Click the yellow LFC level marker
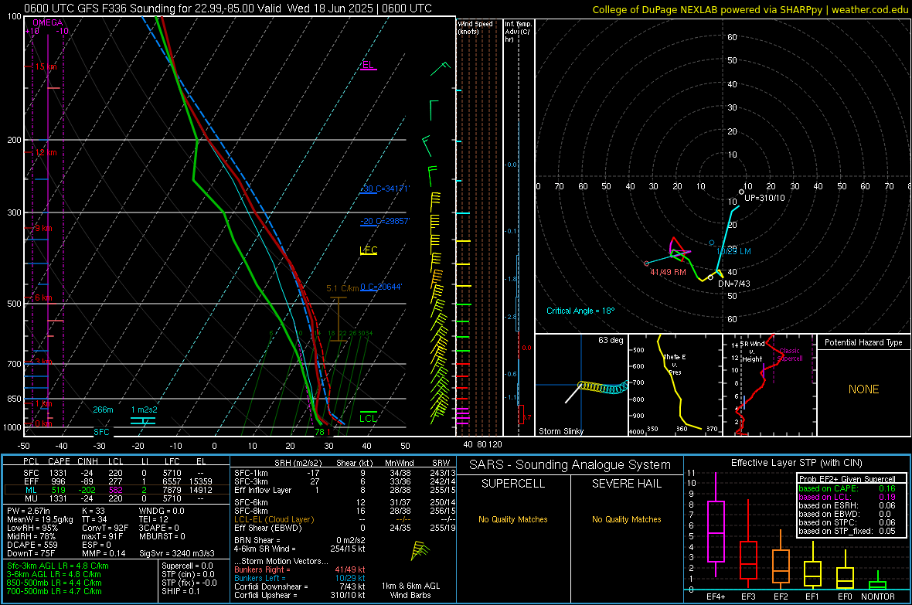Screen dimensions: 912x605 368,250
